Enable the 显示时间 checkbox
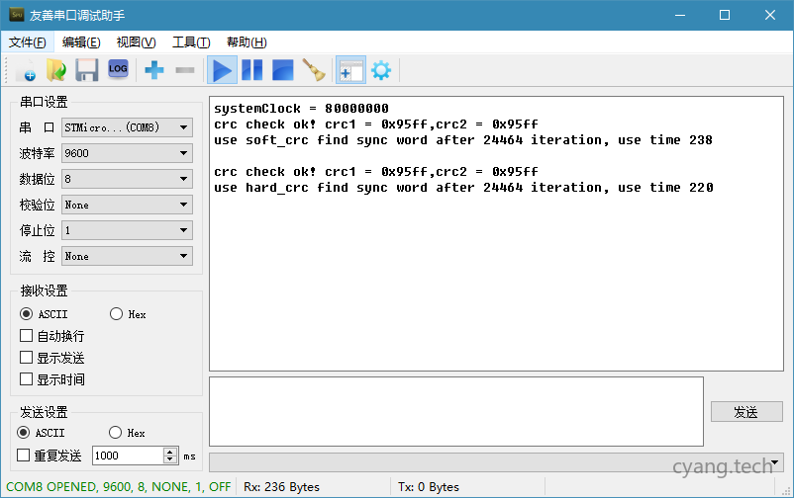Viewport: 794px width, 498px height. point(27,379)
